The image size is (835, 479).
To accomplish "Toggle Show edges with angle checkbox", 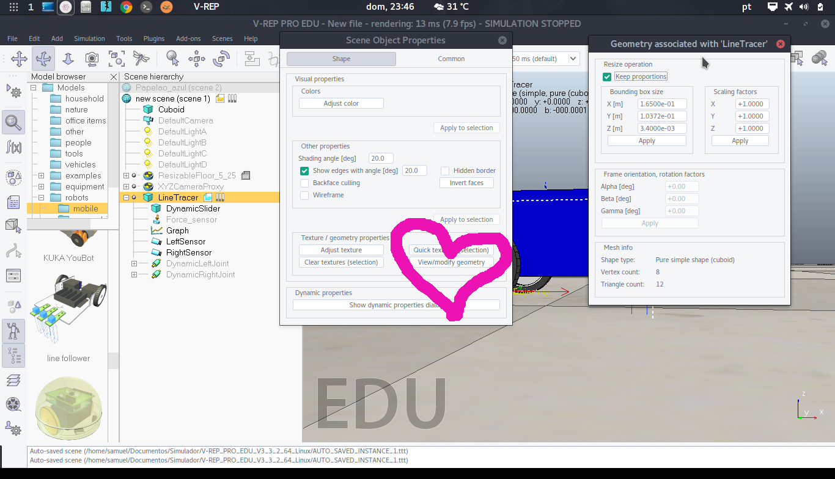I will coord(304,170).
